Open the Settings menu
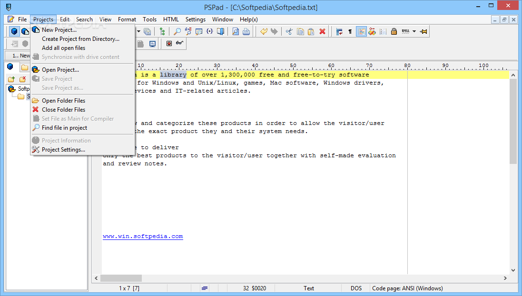This screenshot has width=522, height=296. point(196,19)
